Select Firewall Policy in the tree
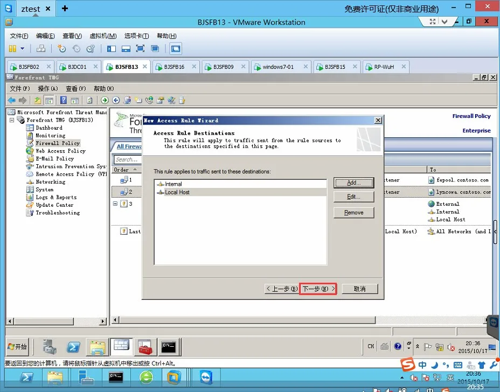This screenshot has width=500, height=392. point(58,143)
